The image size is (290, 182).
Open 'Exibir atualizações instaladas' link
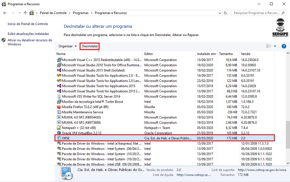[28, 34]
